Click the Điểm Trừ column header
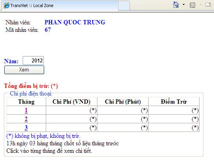This screenshot has width=214, height=161. pos(174,102)
